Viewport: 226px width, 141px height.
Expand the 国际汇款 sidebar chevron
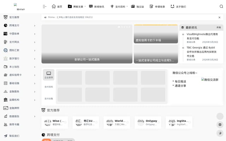[x=35, y=50]
